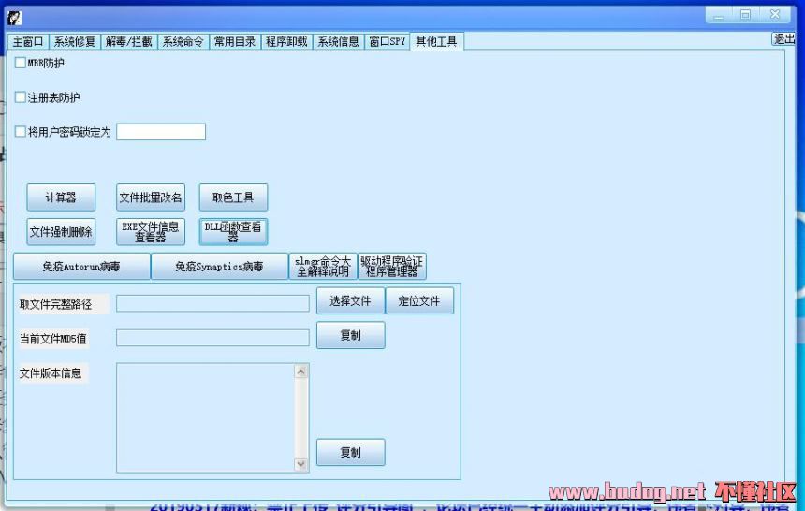Open the 计算器 tool
Image resolution: width=805 pixels, height=511 pixels.
point(61,197)
